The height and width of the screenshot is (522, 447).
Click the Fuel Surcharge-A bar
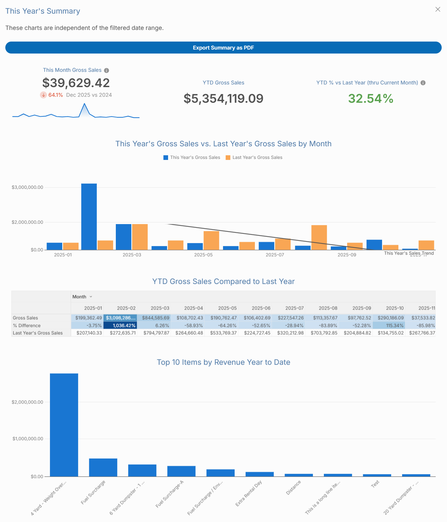181,471
